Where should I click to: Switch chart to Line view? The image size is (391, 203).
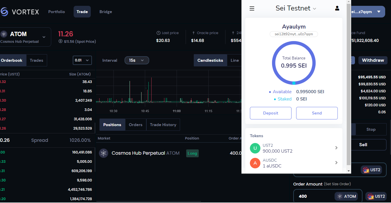click(234, 60)
